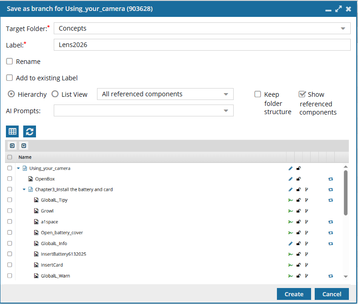Click pencil icon in GlobalL_Info row
Screen dimensions: 358x304
[291, 244]
